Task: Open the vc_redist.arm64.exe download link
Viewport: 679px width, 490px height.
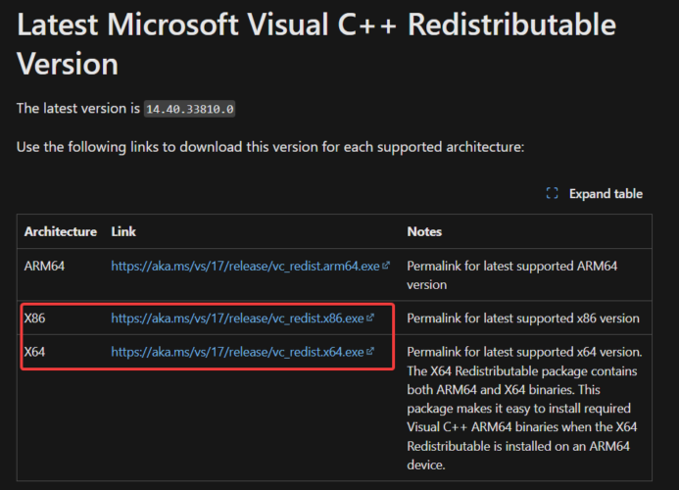Action: pyautogui.click(x=245, y=266)
